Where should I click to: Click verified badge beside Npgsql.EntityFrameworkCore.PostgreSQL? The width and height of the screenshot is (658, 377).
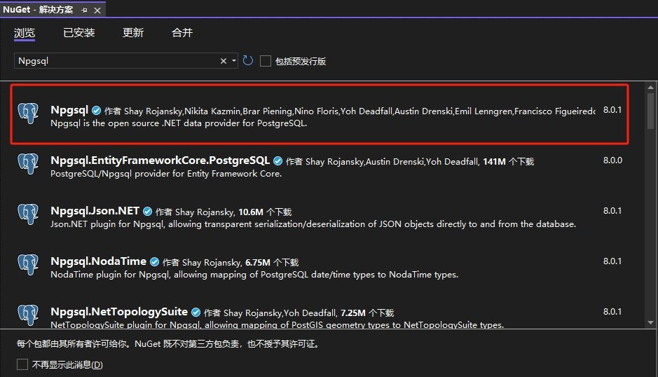click(x=277, y=160)
